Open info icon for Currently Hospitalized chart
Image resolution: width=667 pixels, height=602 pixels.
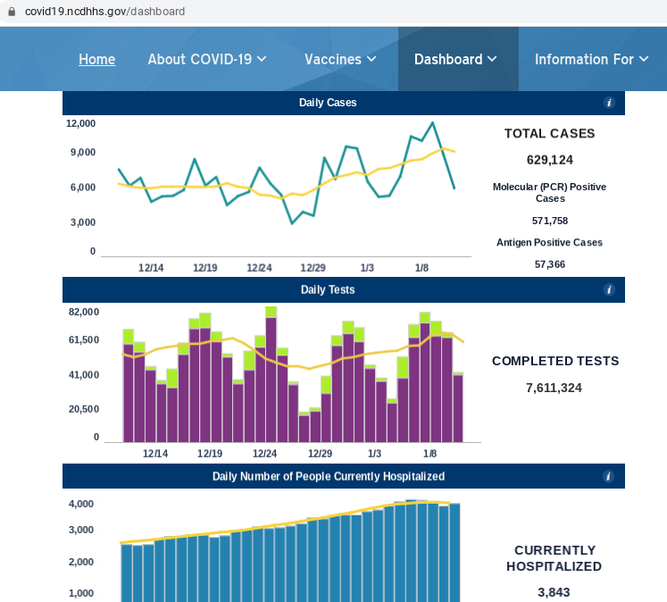click(609, 477)
